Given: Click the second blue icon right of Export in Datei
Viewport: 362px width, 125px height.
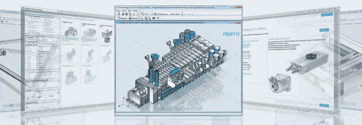Looking at the screenshot, I should tap(189, 14).
